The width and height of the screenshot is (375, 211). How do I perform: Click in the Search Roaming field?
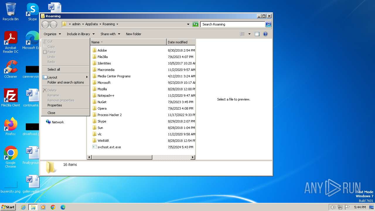pos(233,24)
